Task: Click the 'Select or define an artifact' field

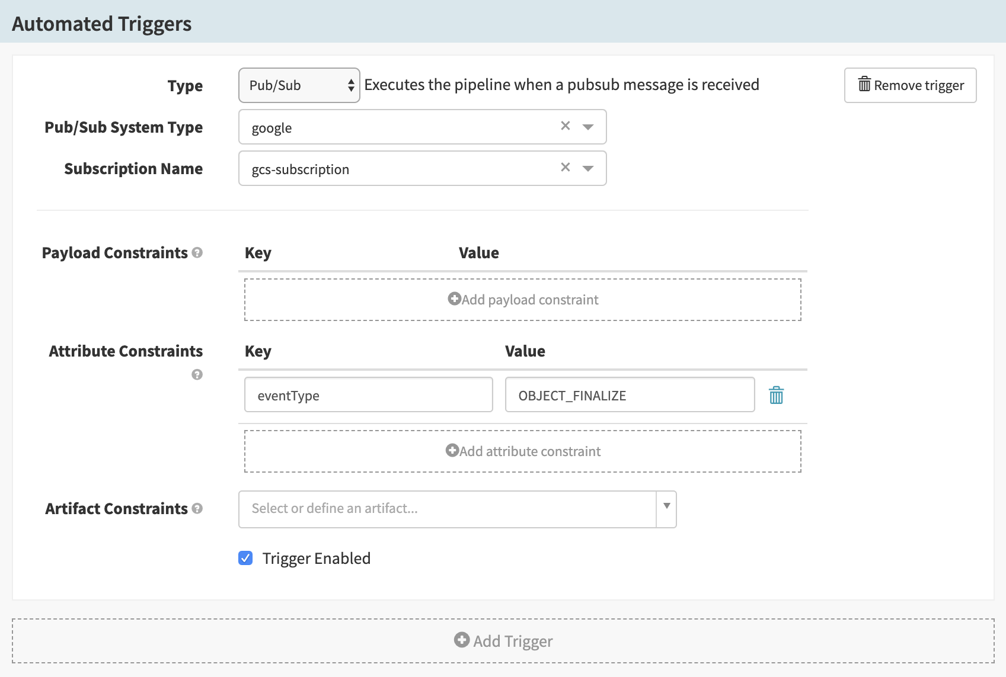Action: [447, 509]
